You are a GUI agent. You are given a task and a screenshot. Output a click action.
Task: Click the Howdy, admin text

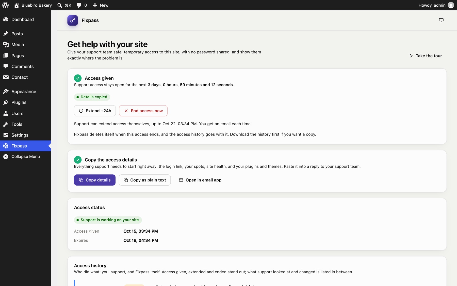pyautogui.click(x=432, y=5)
